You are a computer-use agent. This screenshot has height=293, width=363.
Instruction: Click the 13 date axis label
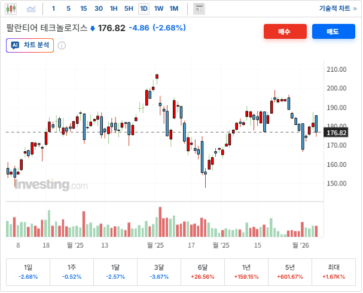pyautogui.click(x=105, y=245)
